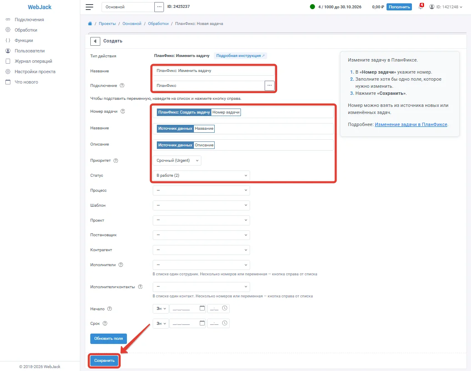471x371 pixels.
Task: Click the Обновить поля button
Action: pos(109,339)
